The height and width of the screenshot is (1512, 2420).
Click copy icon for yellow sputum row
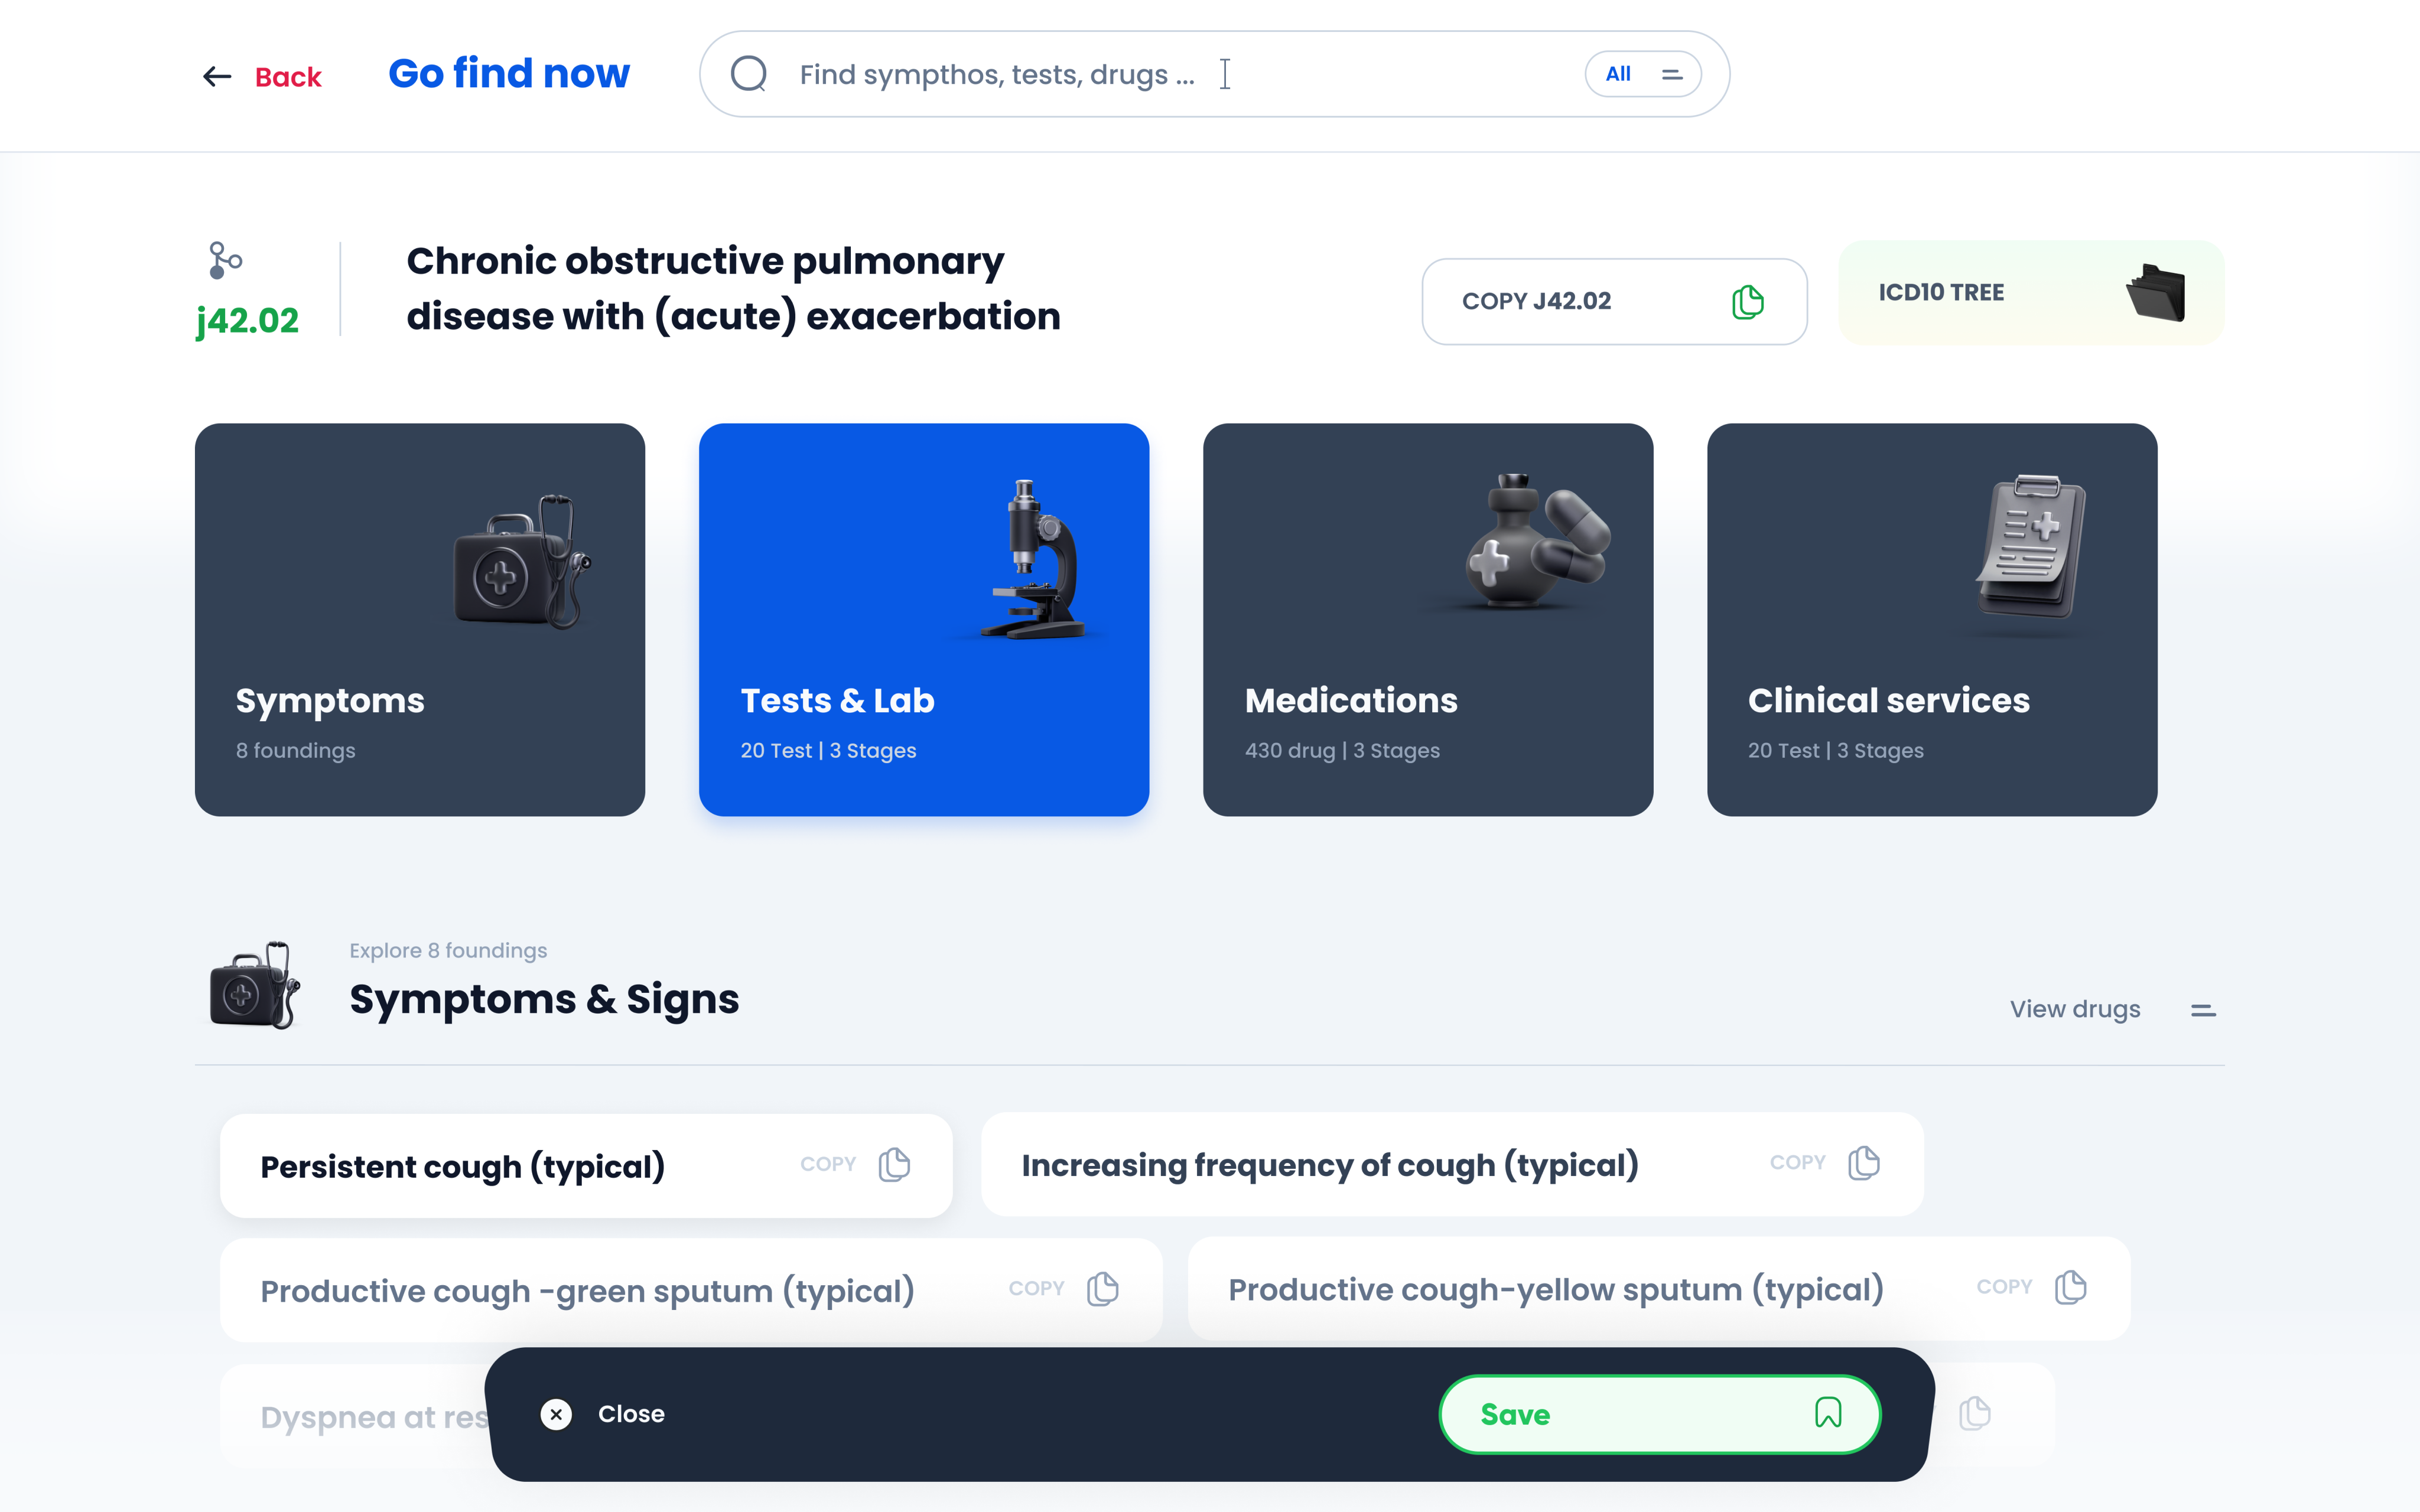coord(2071,1287)
